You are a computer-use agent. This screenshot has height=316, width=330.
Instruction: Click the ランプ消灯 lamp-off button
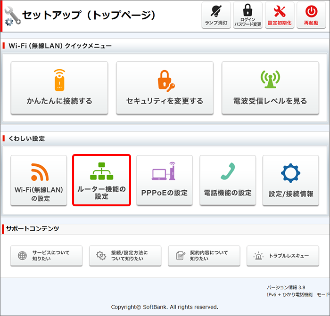point(216,15)
